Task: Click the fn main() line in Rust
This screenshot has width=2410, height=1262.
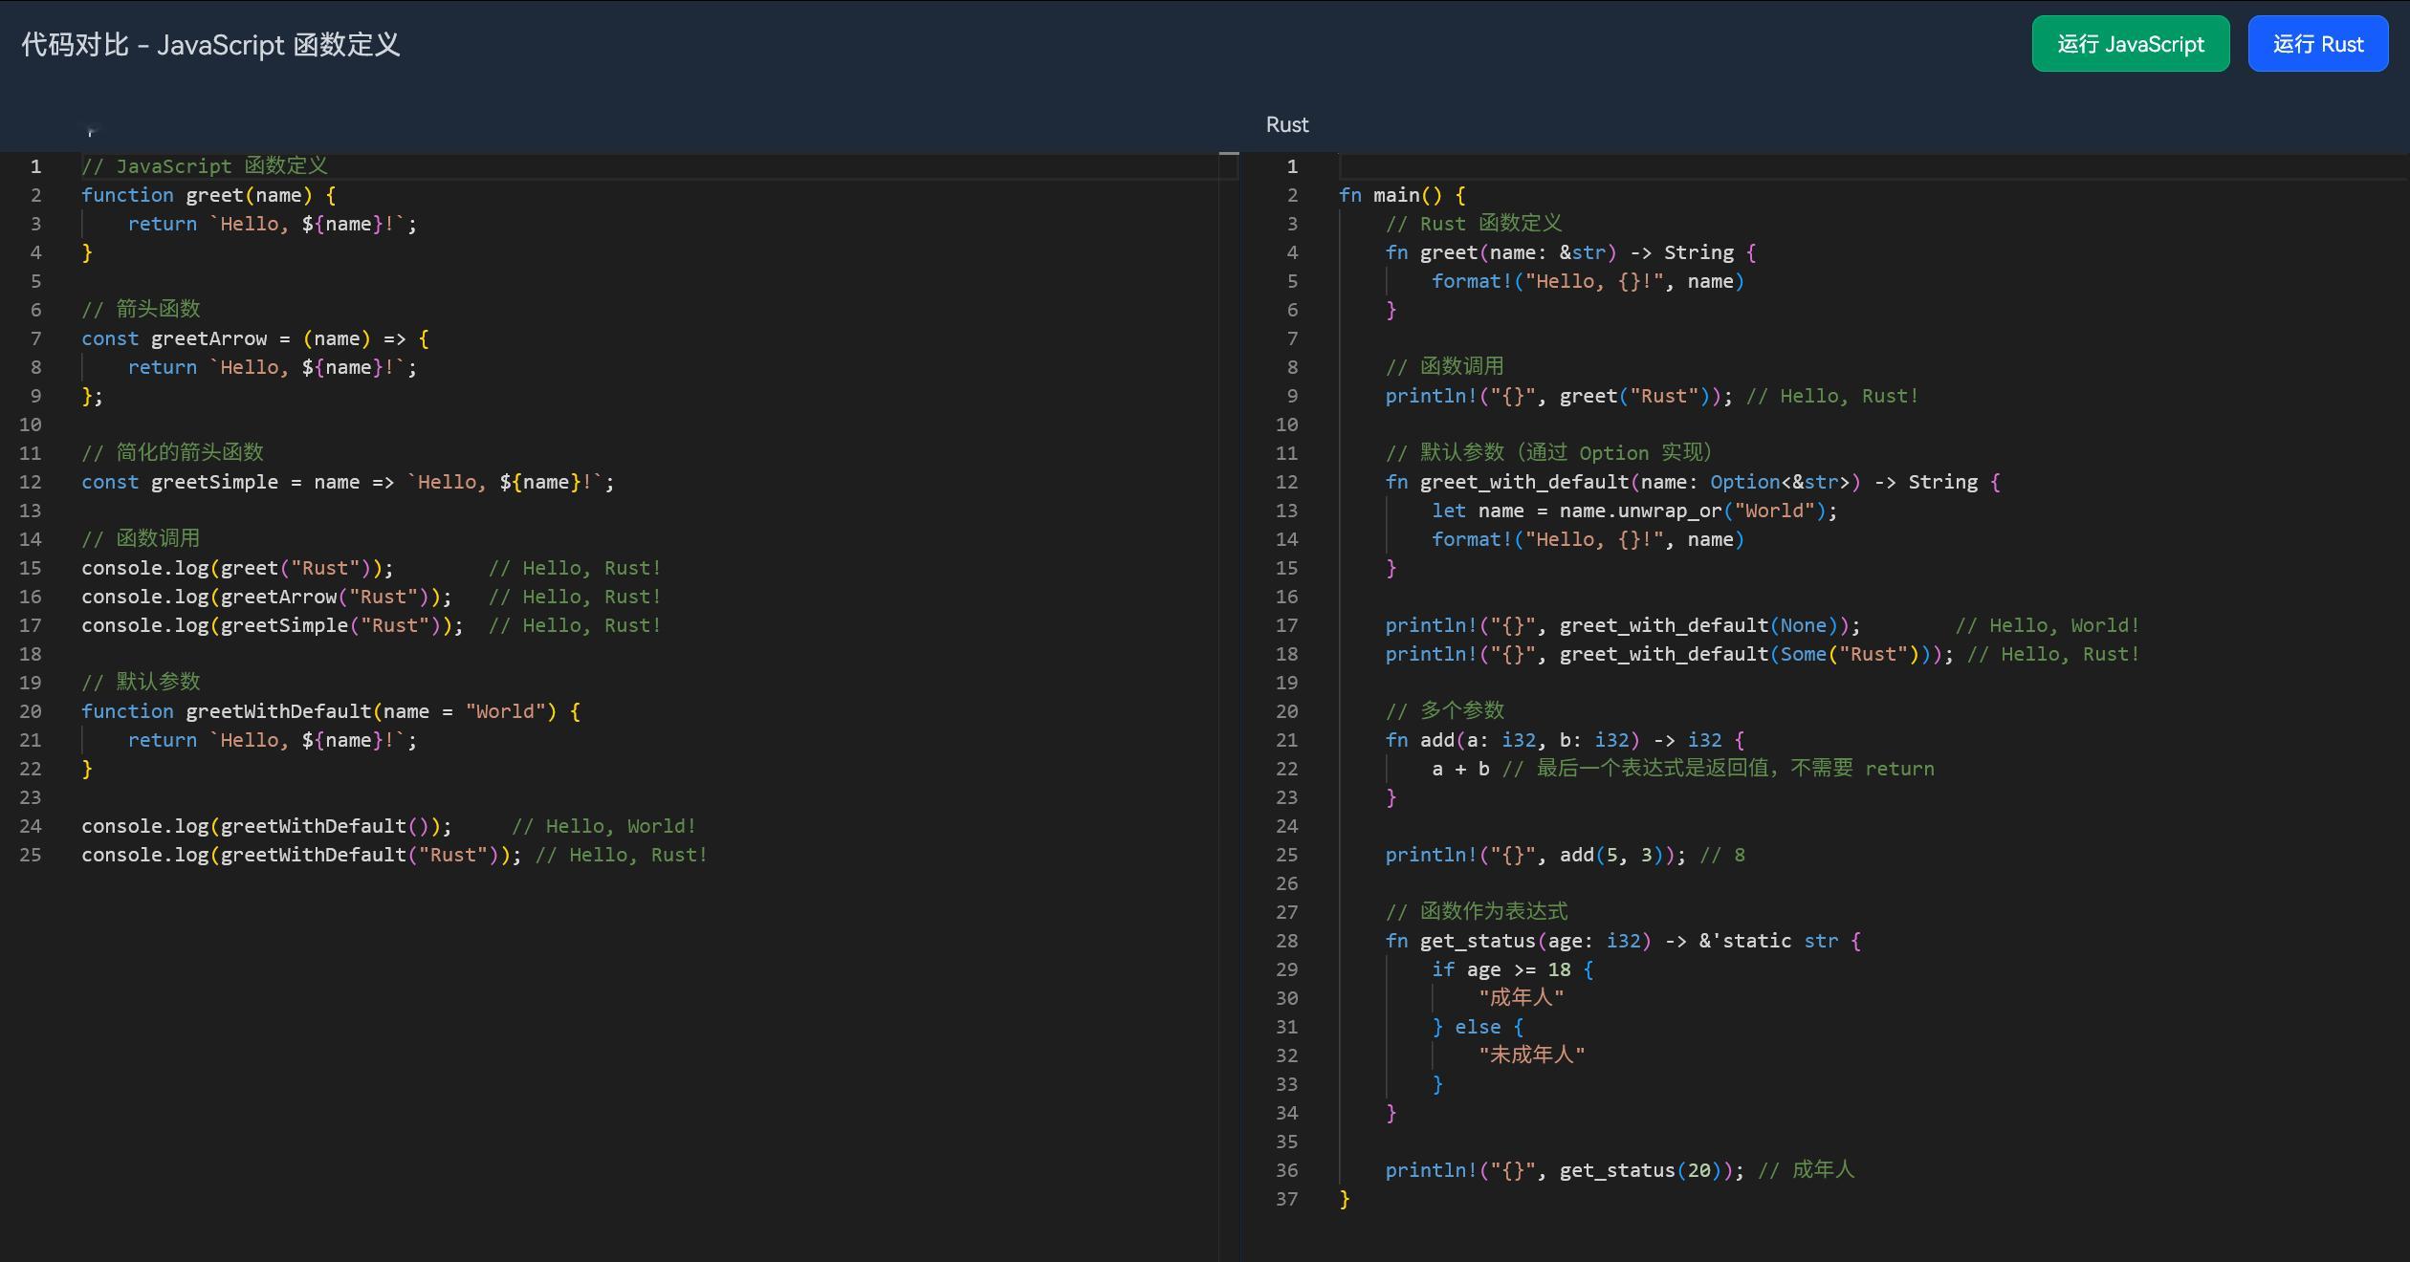Action: pyautogui.click(x=1401, y=195)
